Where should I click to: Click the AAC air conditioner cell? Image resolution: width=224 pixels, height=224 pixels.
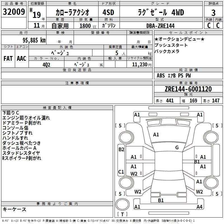[x=22, y=58]
